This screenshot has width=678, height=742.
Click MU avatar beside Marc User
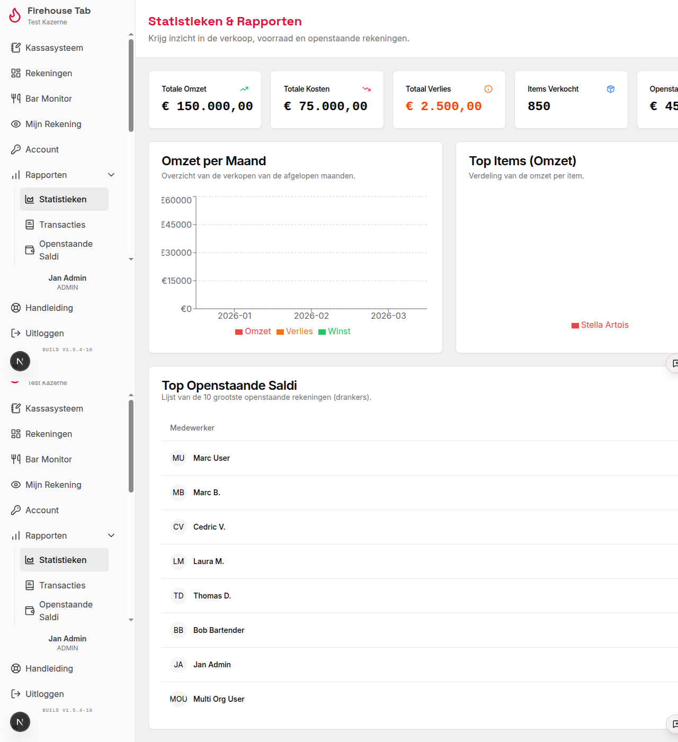point(179,458)
